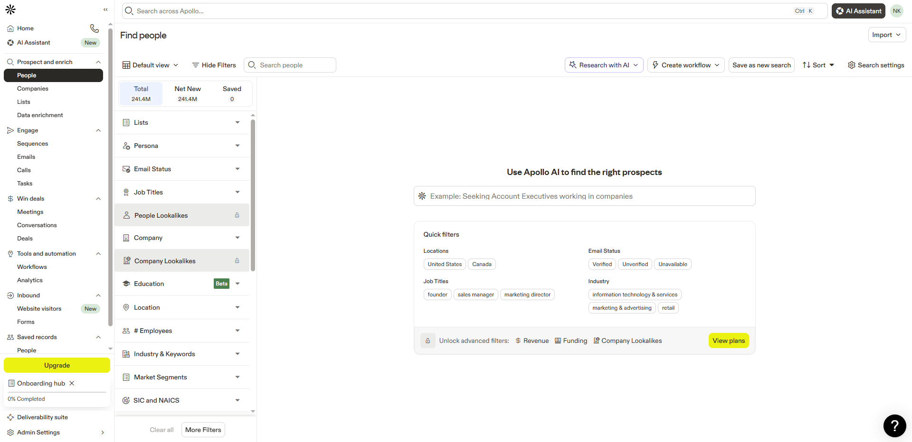Open Sequences in the sidebar
Viewport: 912px width, 442px height.
tap(33, 144)
